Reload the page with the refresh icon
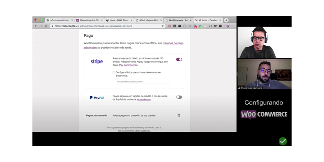 (x=46, y=26)
